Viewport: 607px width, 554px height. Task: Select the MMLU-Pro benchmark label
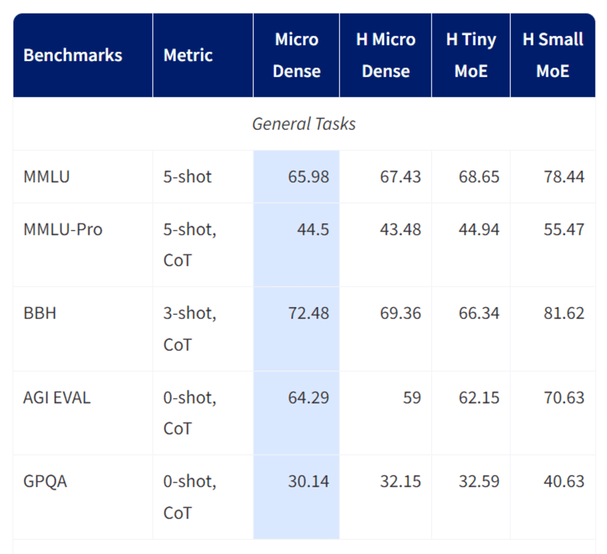coord(63,229)
